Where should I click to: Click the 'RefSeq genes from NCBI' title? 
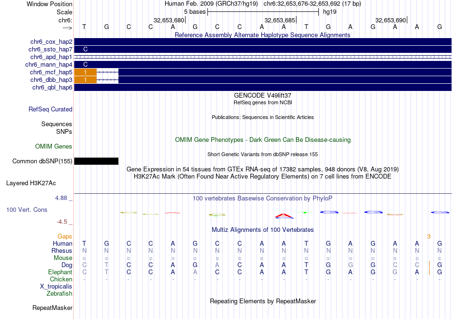coord(263,102)
